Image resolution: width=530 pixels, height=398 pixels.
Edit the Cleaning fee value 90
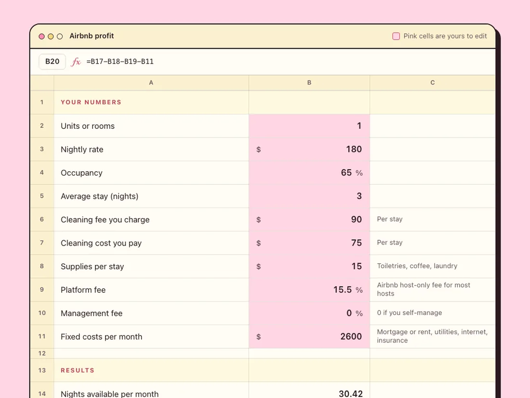point(309,220)
